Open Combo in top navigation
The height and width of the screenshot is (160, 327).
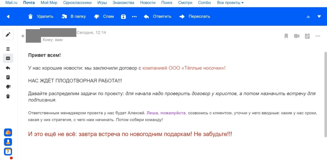(x=204, y=3)
